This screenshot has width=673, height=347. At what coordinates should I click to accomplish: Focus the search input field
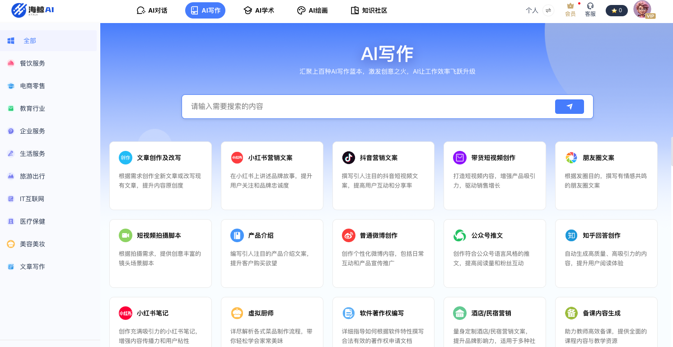tap(368, 107)
